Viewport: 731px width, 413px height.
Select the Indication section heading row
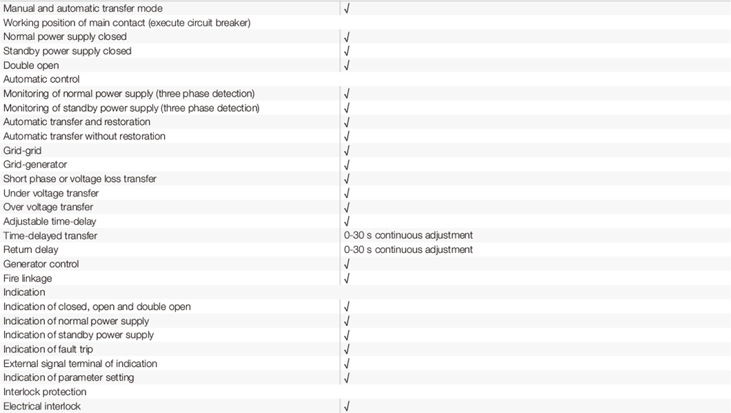(x=24, y=292)
